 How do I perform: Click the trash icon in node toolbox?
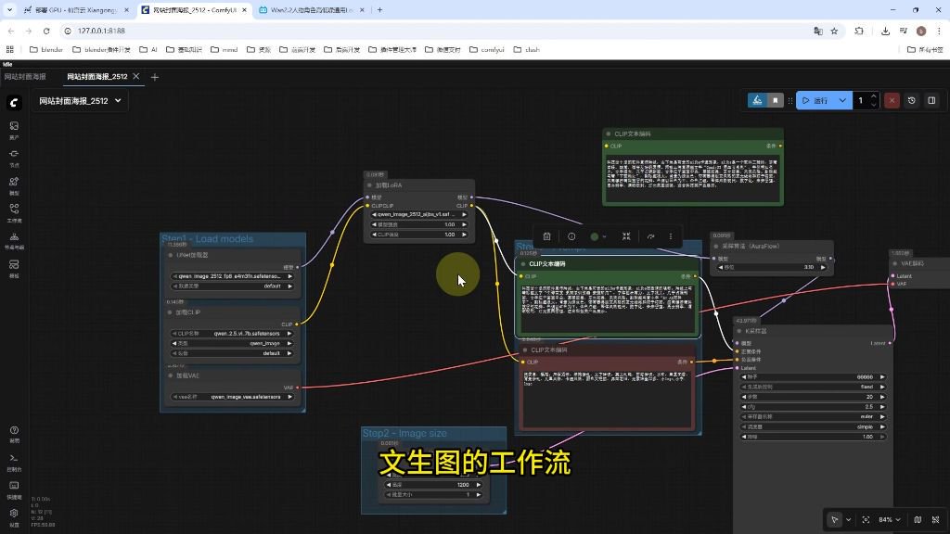[546, 236]
